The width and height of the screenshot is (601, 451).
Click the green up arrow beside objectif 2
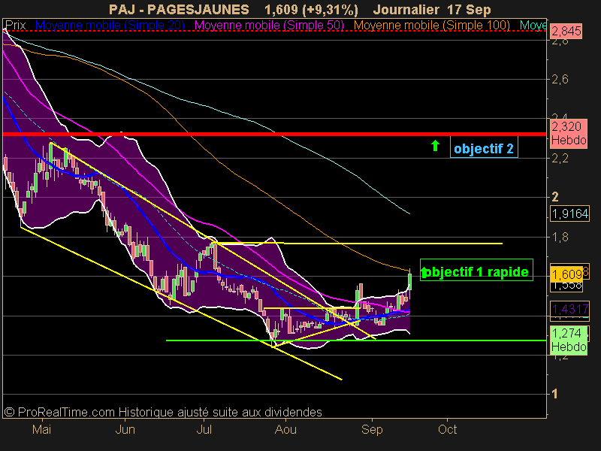[435, 145]
